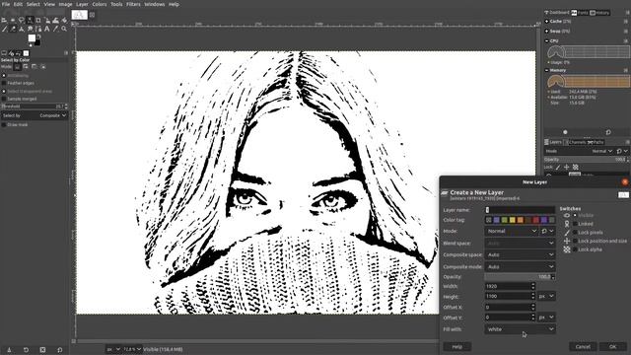Click Help in New Layer dialog
Image resolution: width=631 pixels, height=355 pixels.
tap(457, 346)
